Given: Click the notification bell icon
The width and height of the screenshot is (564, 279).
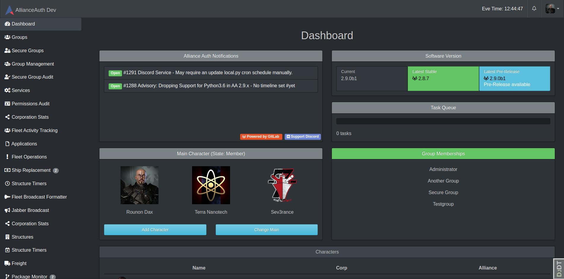Looking at the screenshot, I should (534, 8).
